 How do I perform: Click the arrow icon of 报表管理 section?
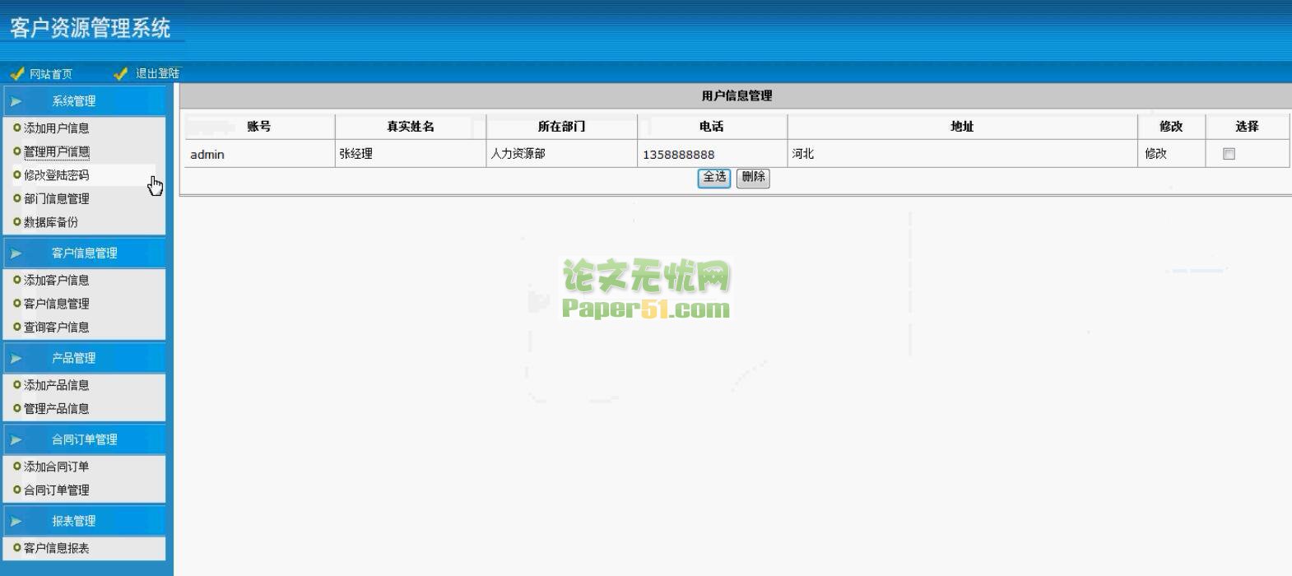click(x=16, y=521)
